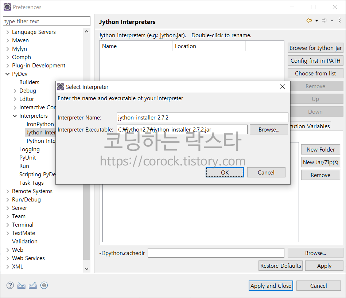Screen dimensions: 346x298
Task: Open back history dropdown arrow
Action: [317, 20]
